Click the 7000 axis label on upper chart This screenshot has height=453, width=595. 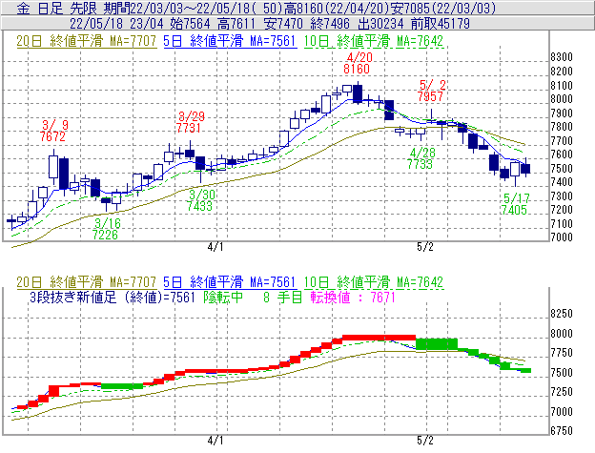coord(562,237)
